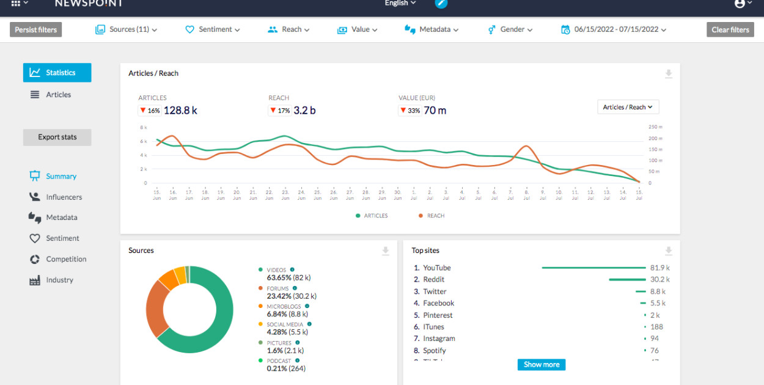Screen dimensions: 764x385
Task: Toggle the REACH series in chart legend
Action: [432, 216]
